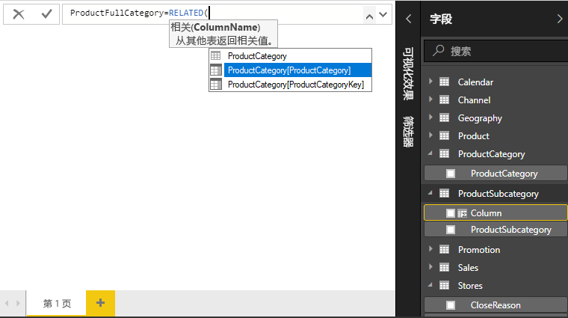Click the Calendar table icon
This screenshot has height=318, width=568.
pyautogui.click(x=444, y=82)
